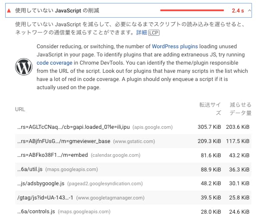Click the 2.4 s savings value
This screenshot has height=221, width=258.
click(238, 11)
